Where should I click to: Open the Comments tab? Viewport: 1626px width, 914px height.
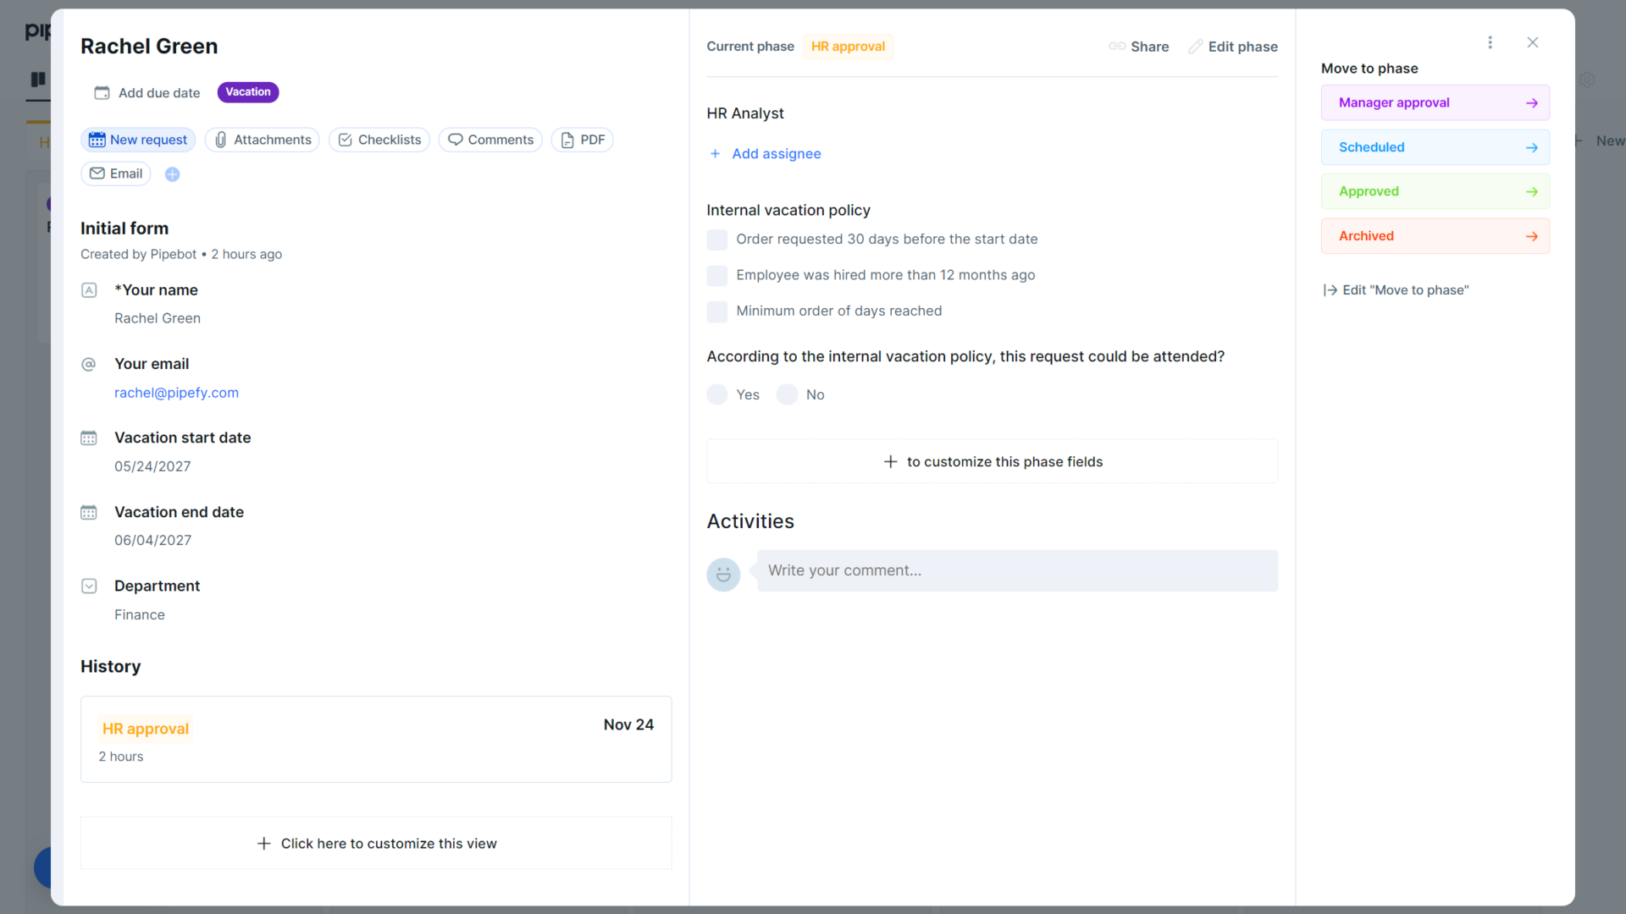click(490, 140)
